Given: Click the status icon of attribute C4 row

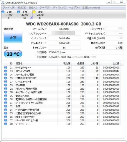Looking at the screenshot, I should coord(6,110).
